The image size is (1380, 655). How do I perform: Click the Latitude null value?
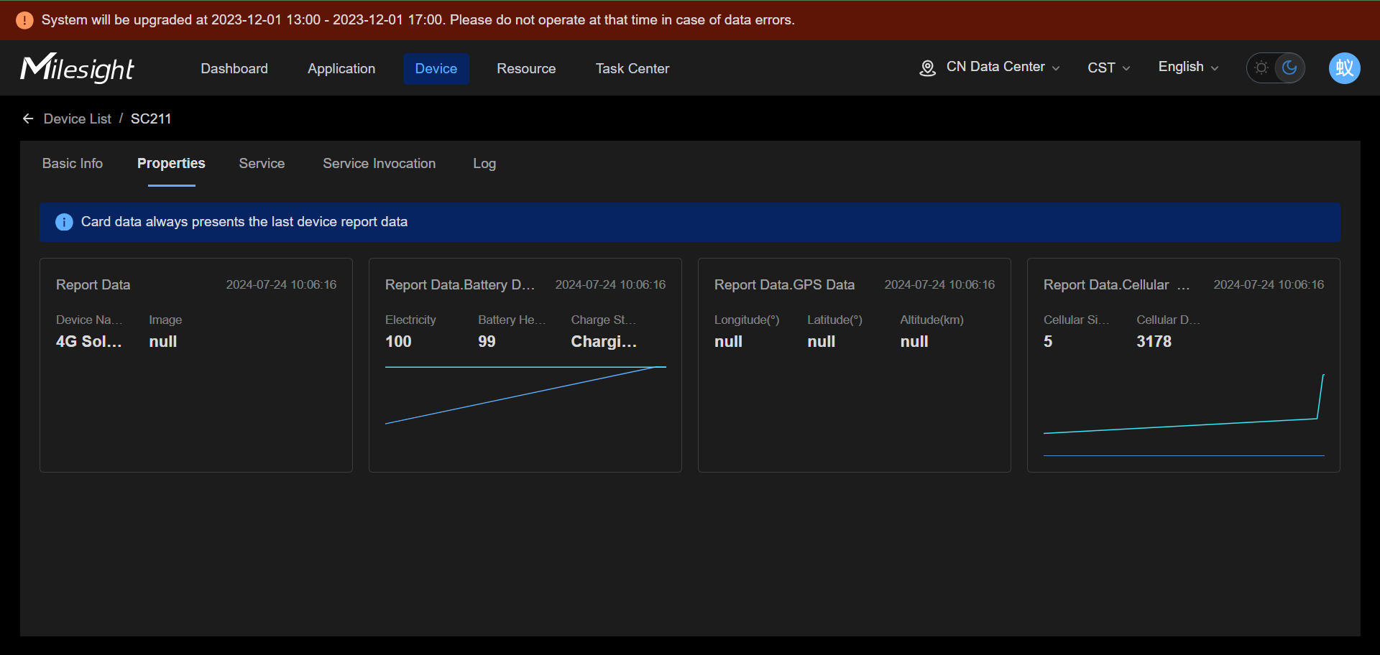click(821, 341)
